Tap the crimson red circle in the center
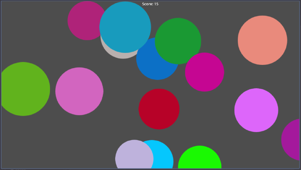Screen dimensions: 301x170 click(x=159, y=109)
